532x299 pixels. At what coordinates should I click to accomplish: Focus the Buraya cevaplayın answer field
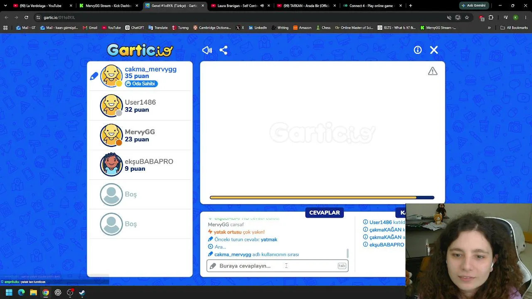277,266
